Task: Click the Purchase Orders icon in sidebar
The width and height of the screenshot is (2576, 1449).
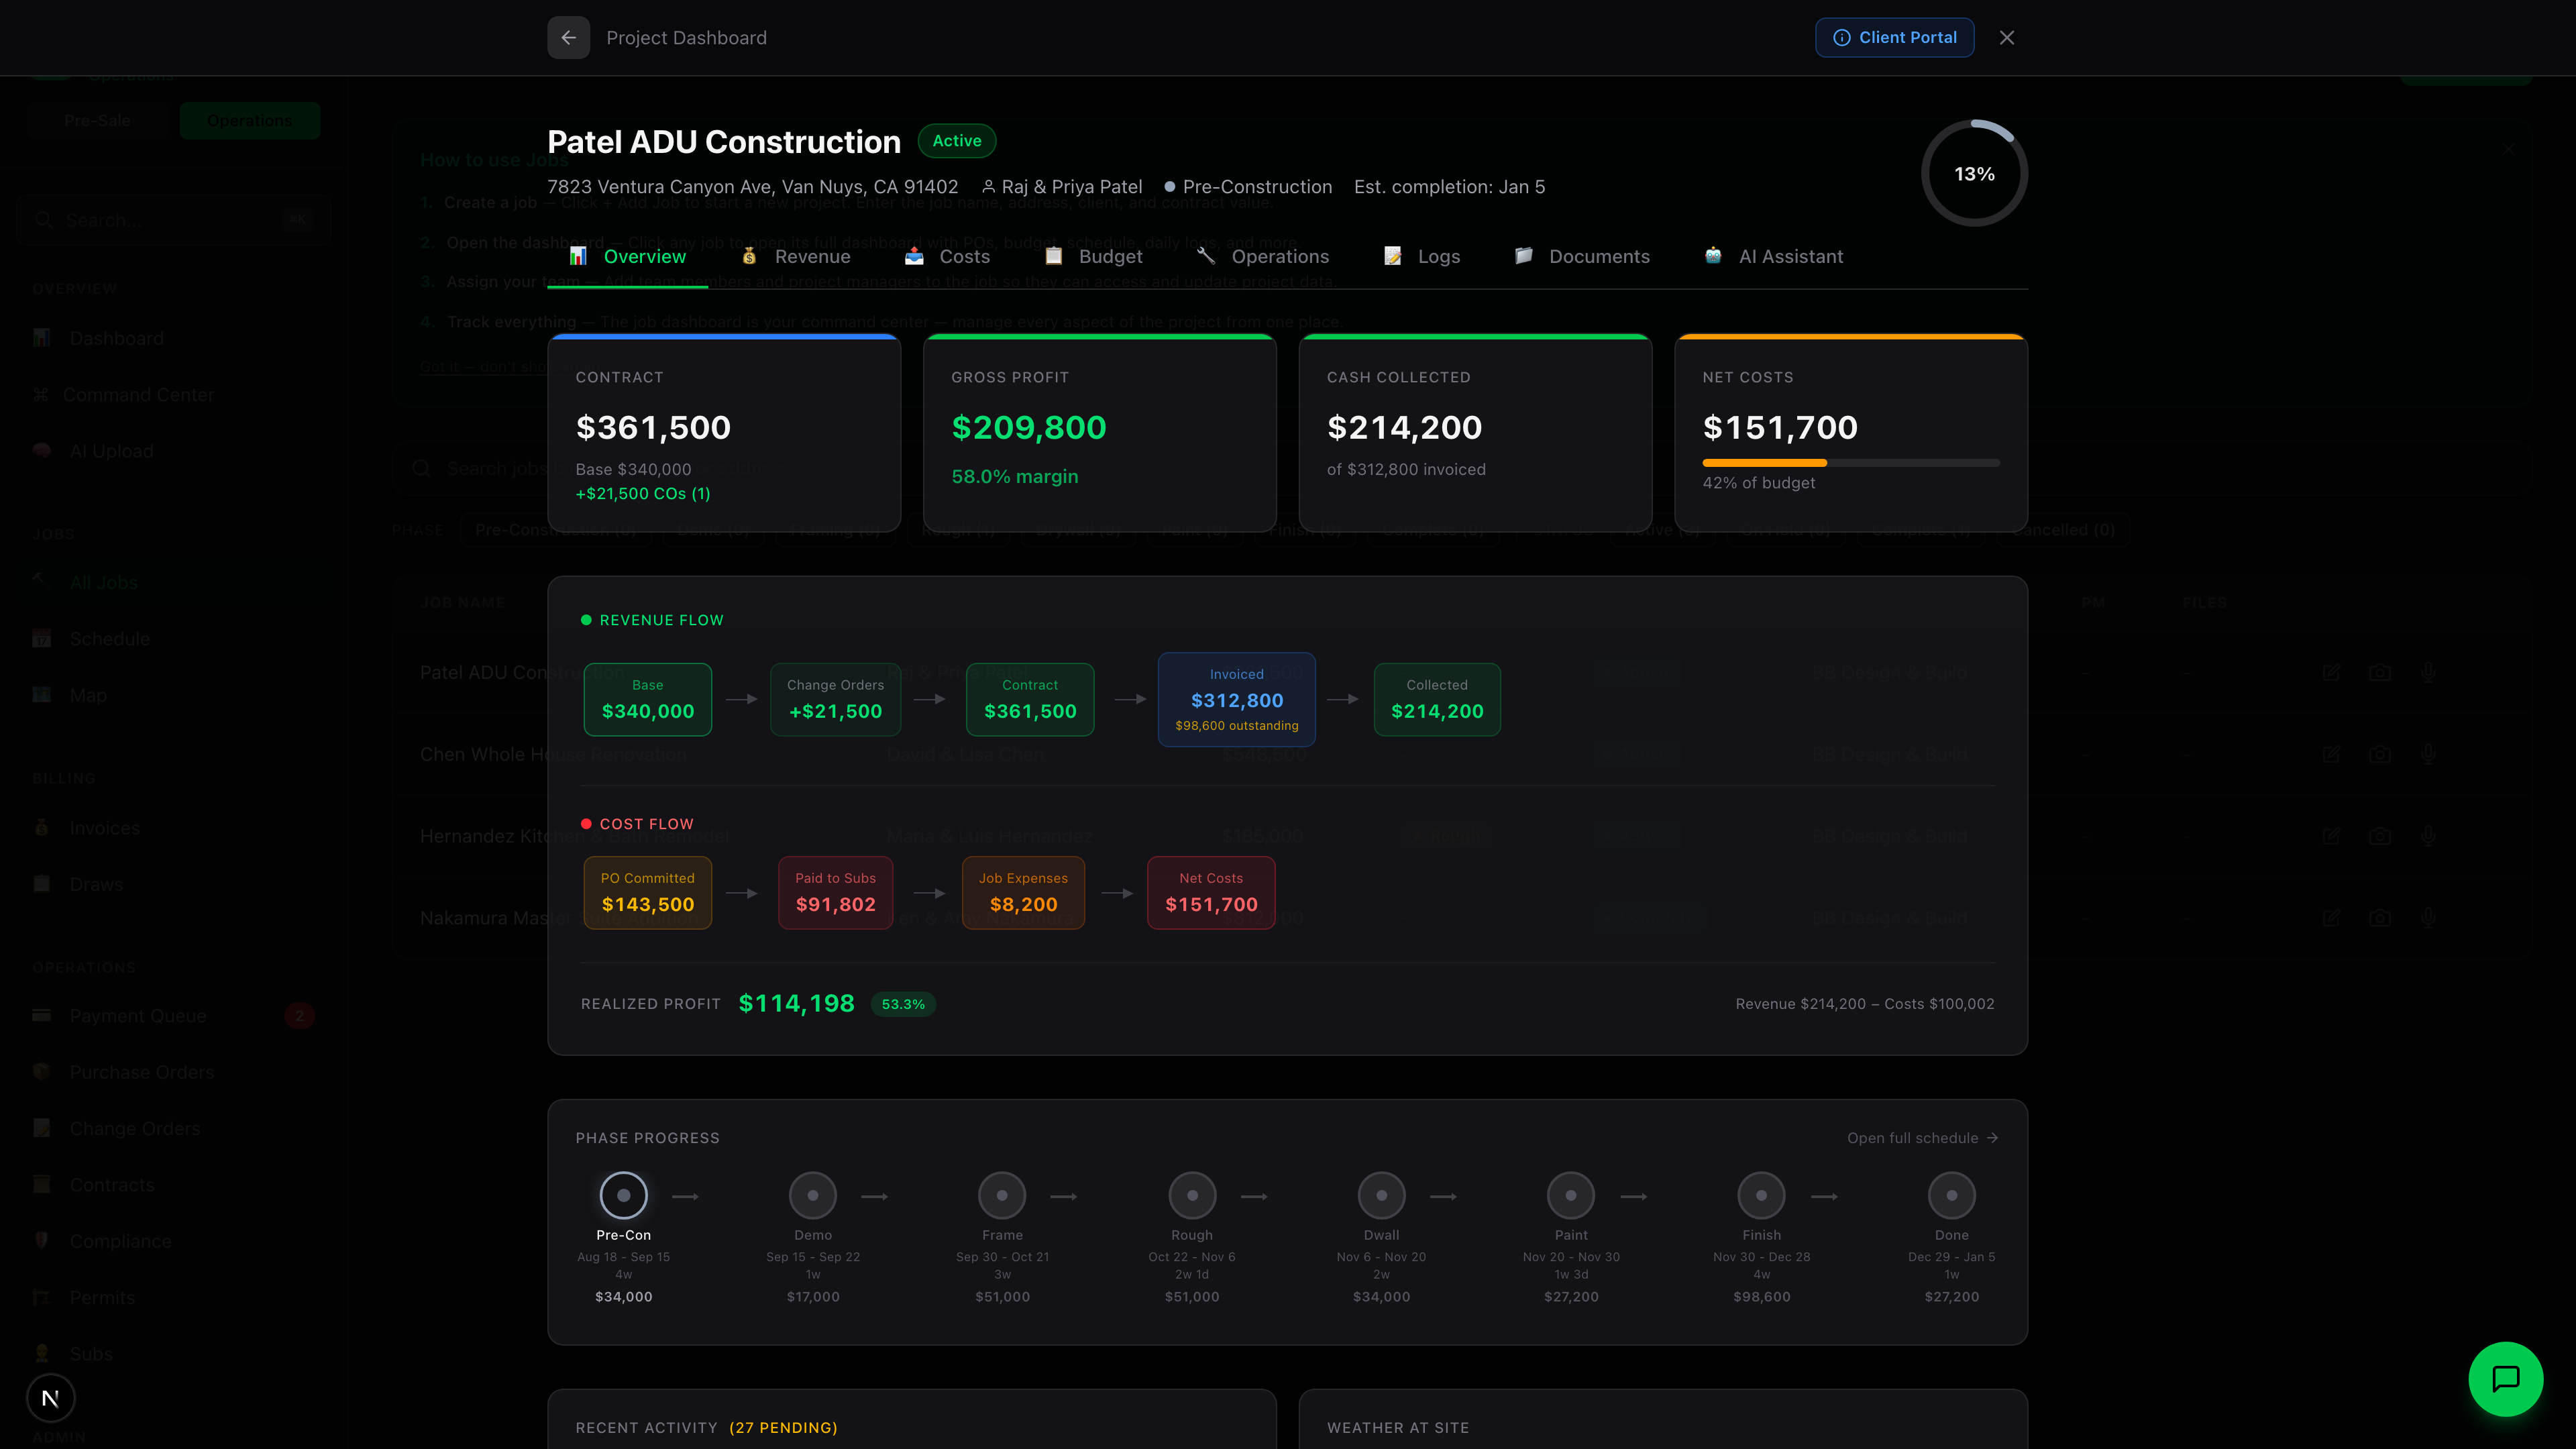Action: click(41, 1071)
